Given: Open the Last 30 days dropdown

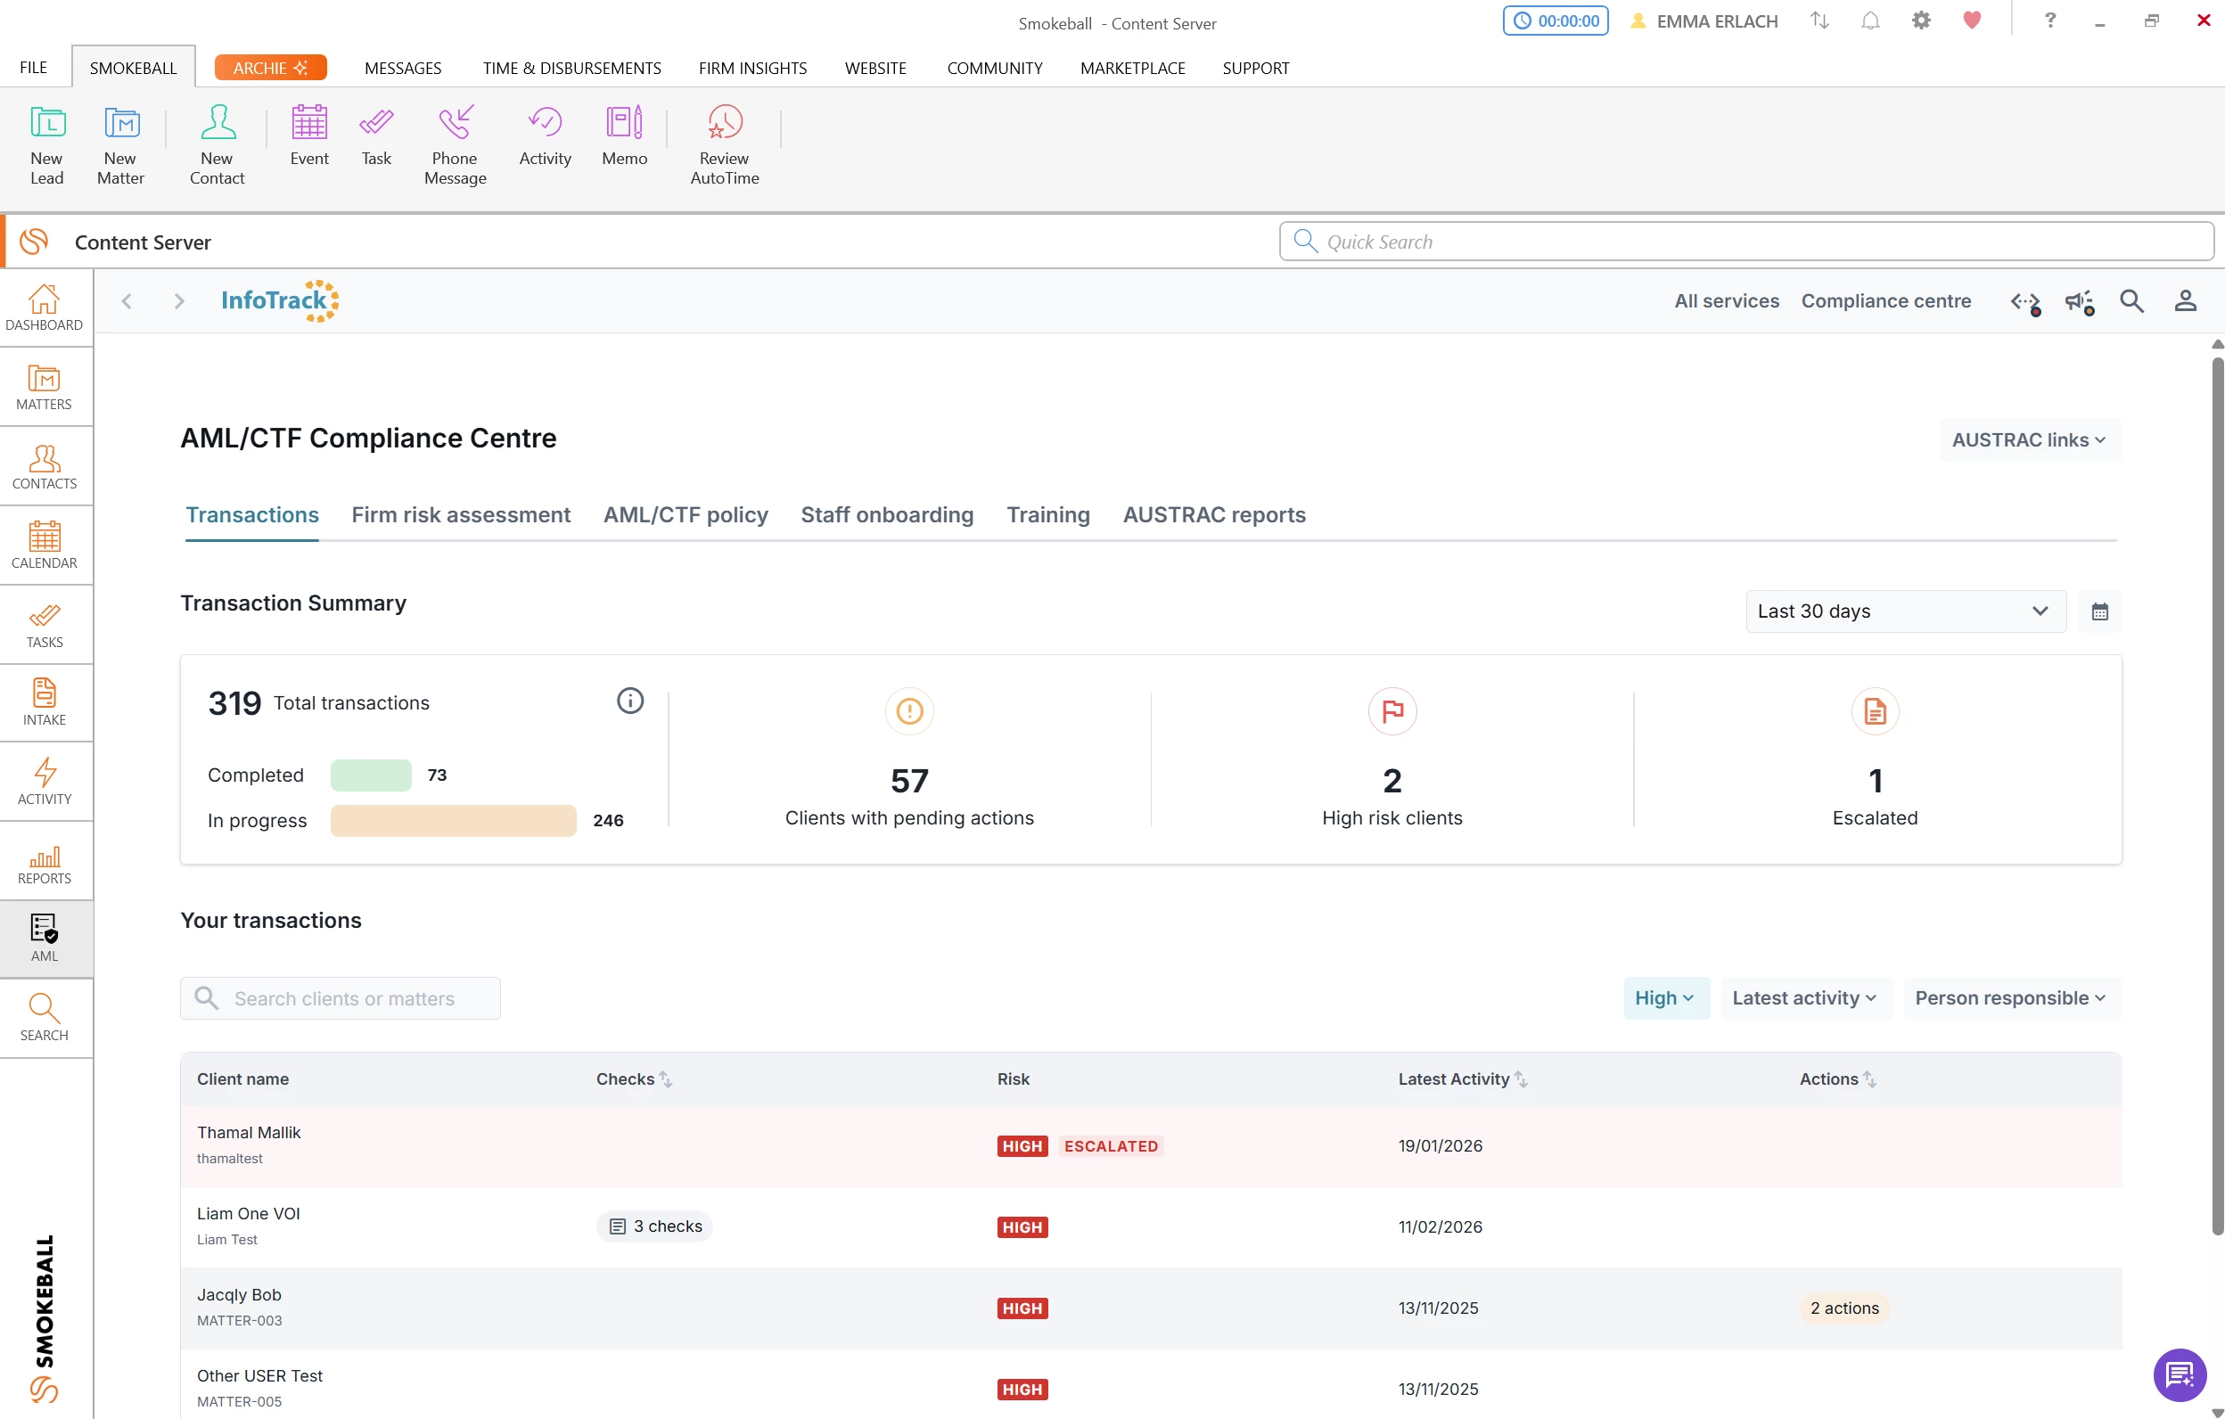Looking at the screenshot, I should pyautogui.click(x=1904, y=611).
